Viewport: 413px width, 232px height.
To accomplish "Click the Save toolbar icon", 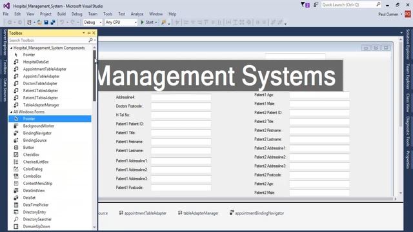I will [46, 23].
